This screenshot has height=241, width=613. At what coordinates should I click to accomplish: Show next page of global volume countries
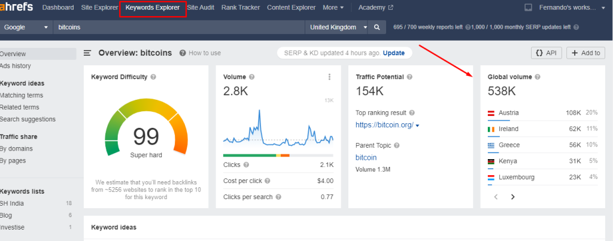click(512, 197)
